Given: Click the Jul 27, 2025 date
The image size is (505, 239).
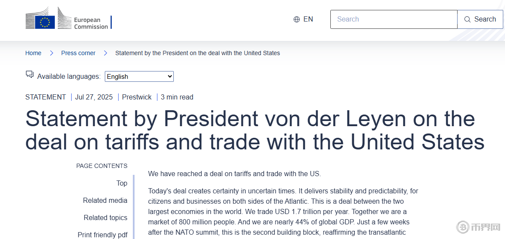Looking at the screenshot, I should tap(94, 97).
